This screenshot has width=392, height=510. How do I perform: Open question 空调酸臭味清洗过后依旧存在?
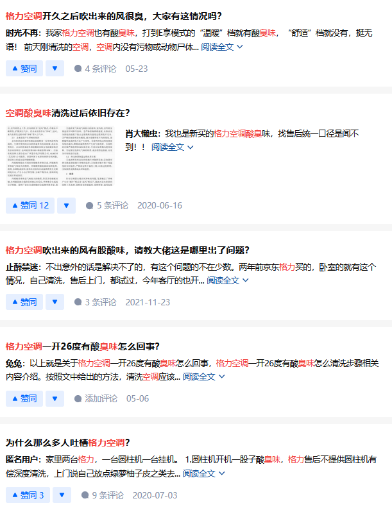tap(67, 113)
